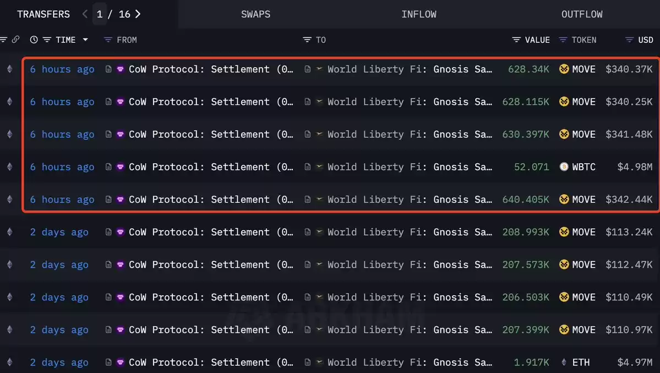Click the page number 1 field
Viewport: 660px width, 373px height.
click(x=100, y=14)
